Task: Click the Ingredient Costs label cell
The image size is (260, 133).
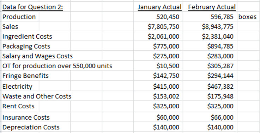Action: (x=27, y=36)
